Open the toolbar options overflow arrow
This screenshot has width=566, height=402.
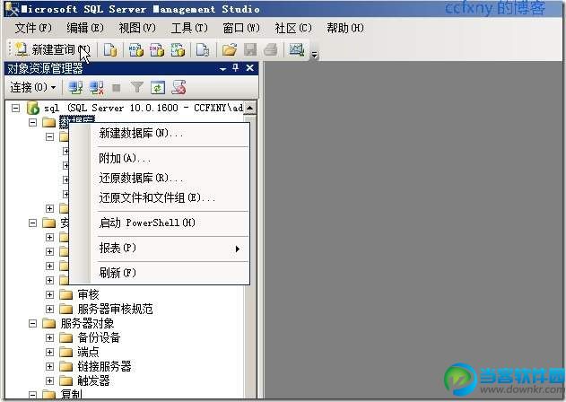pyautogui.click(x=315, y=55)
